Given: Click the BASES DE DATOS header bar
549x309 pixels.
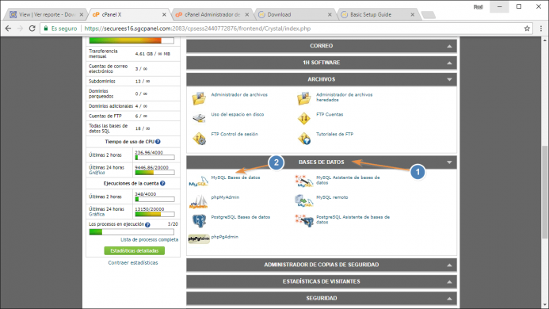Looking at the screenshot, I should (x=322, y=162).
